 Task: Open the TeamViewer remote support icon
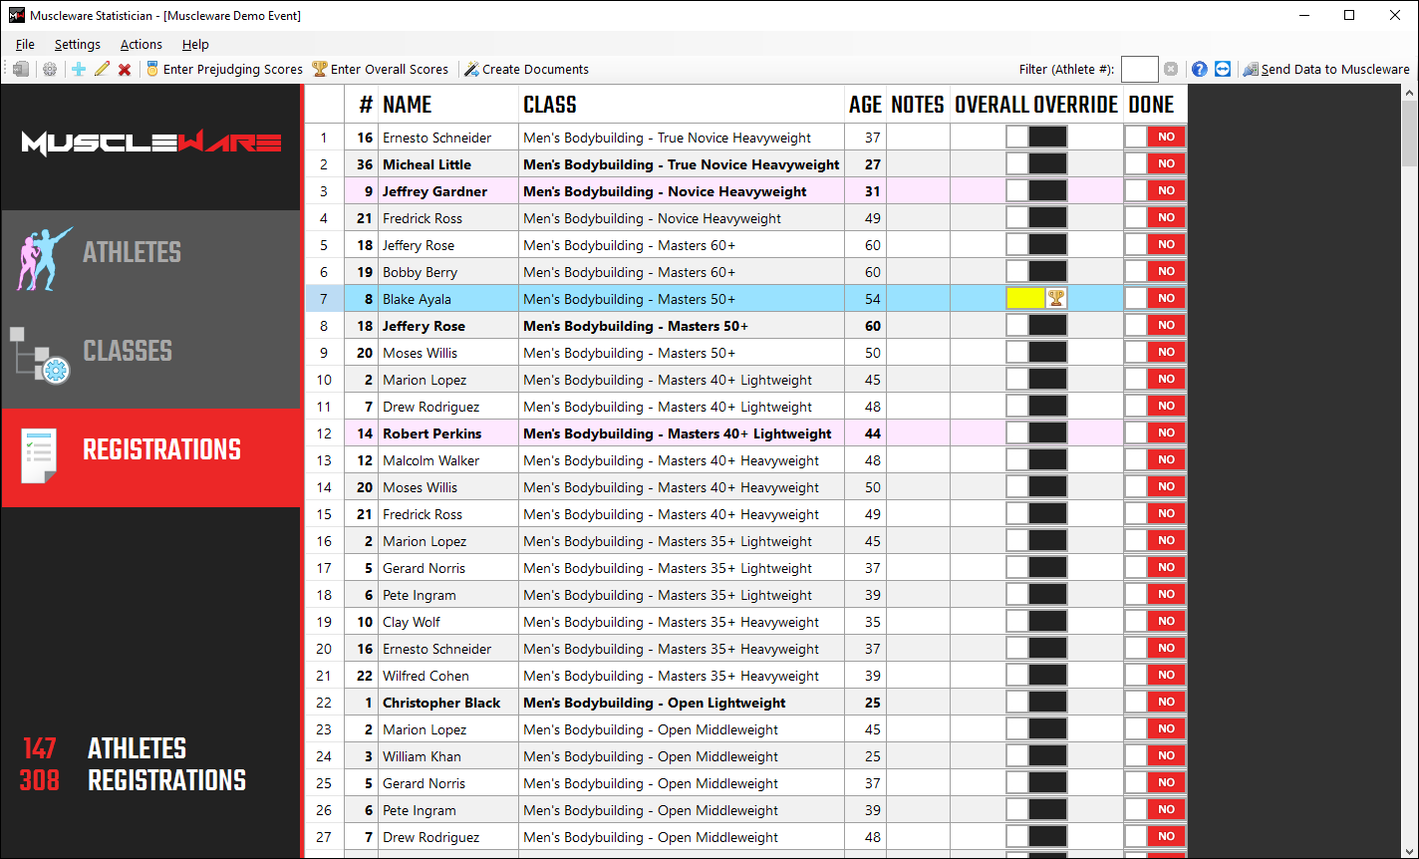click(1223, 69)
